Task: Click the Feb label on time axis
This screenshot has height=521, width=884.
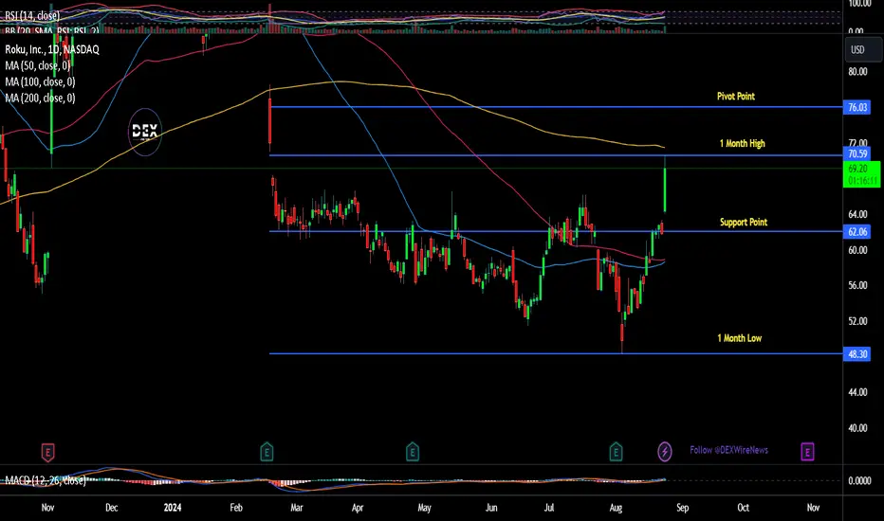Action: 236,508
